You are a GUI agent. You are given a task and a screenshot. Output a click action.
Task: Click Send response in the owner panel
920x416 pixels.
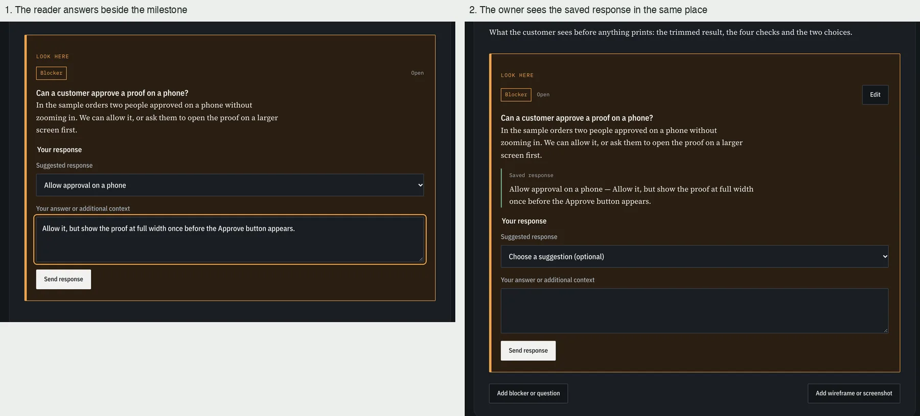(x=528, y=351)
